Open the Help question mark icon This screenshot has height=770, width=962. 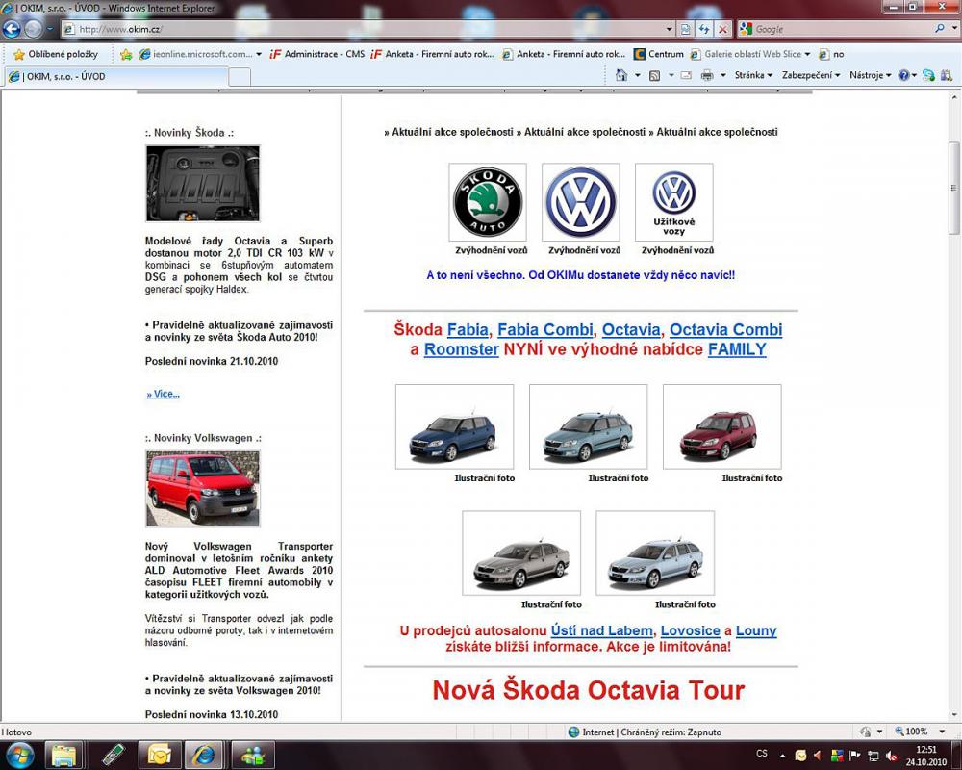pyautogui.click(x=903, y=75)
